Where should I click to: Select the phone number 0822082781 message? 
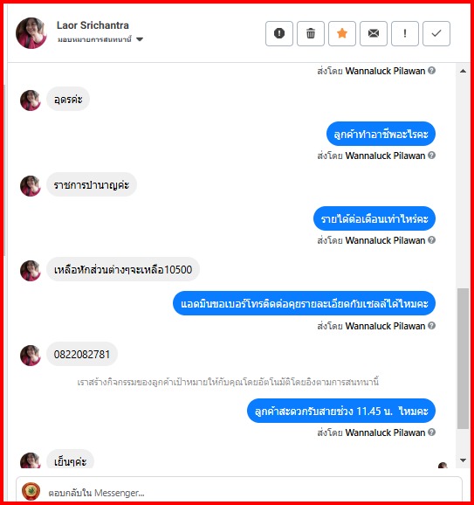(82, 354)
